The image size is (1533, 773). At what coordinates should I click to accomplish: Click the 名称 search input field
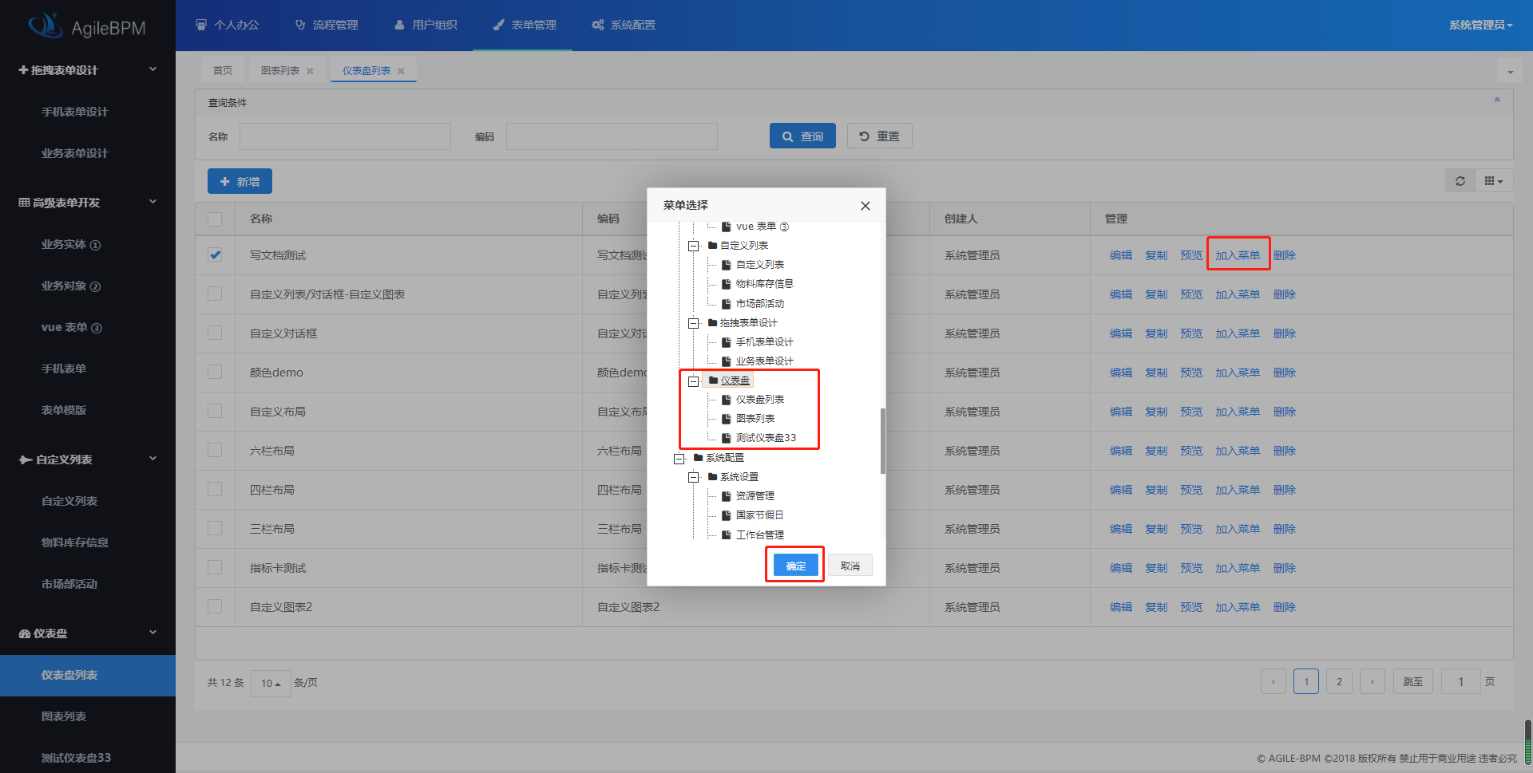(345, 136)
